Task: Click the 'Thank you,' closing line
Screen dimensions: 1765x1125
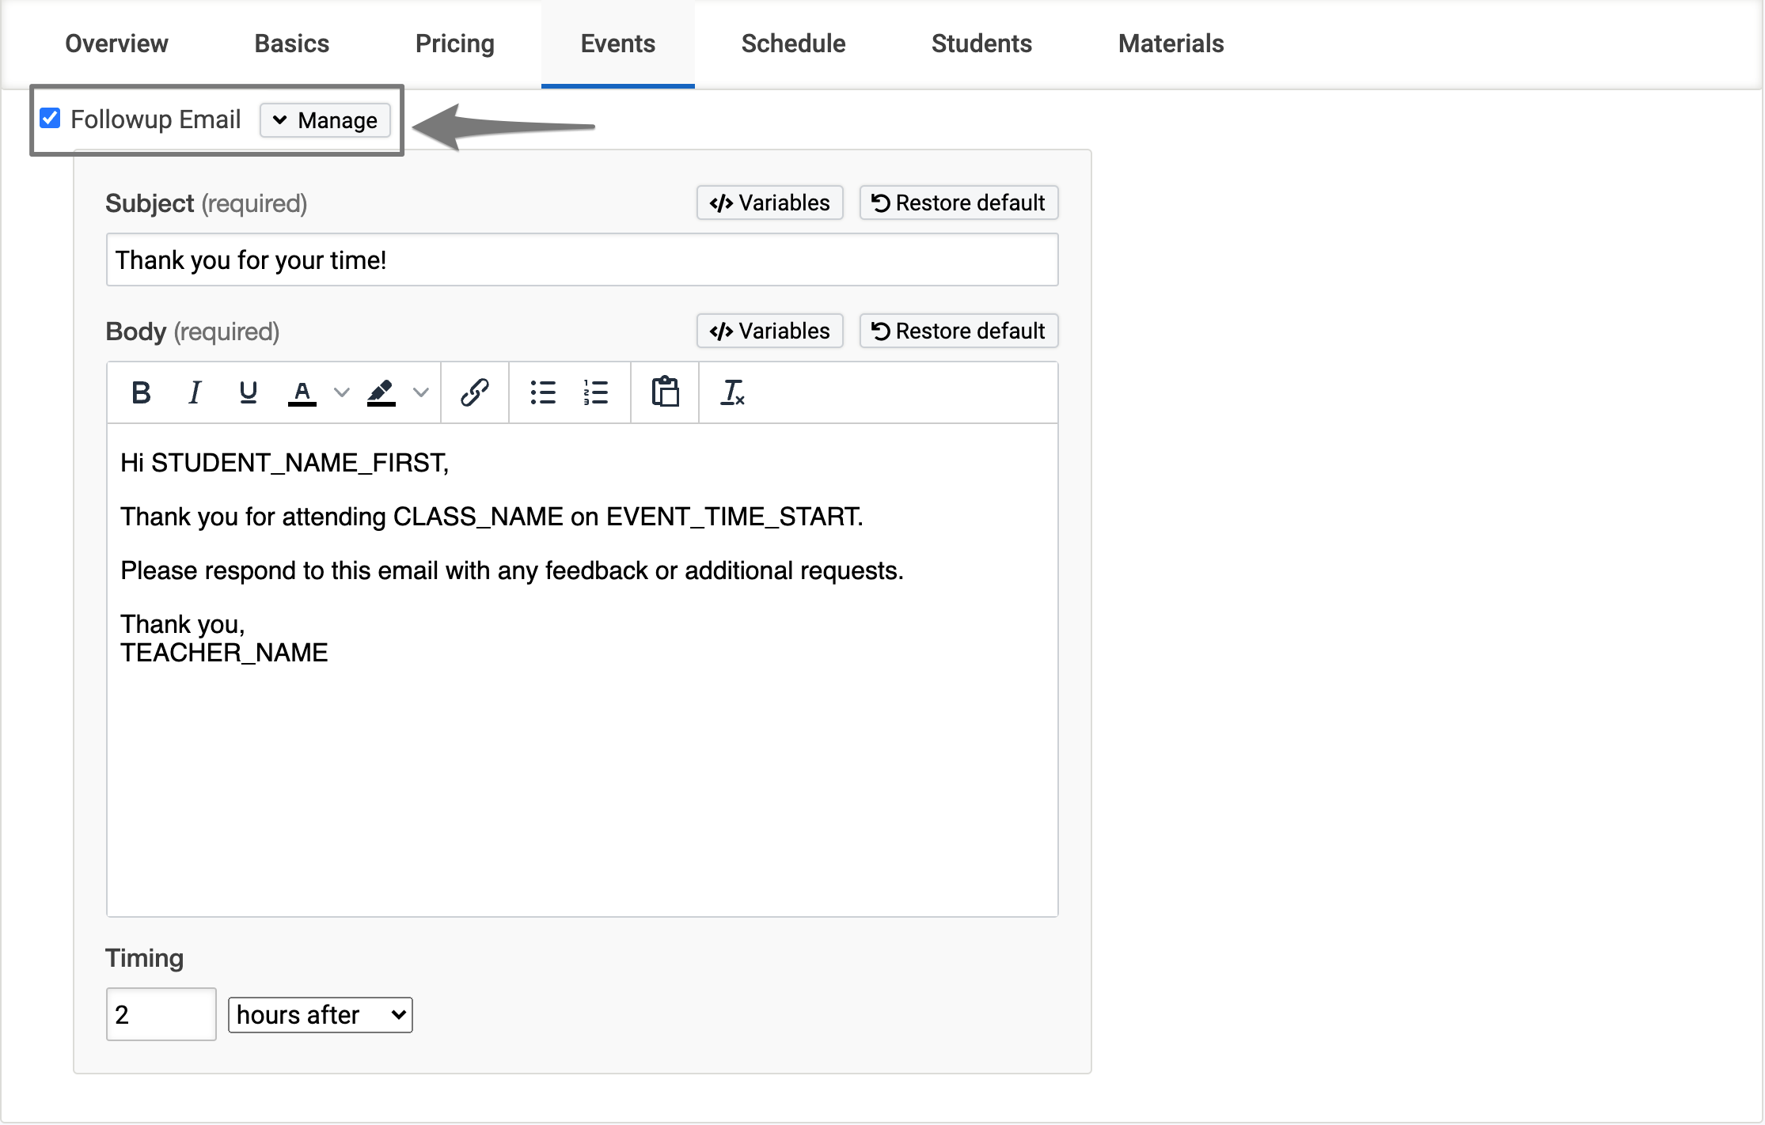Action: (x=183, y=624)
